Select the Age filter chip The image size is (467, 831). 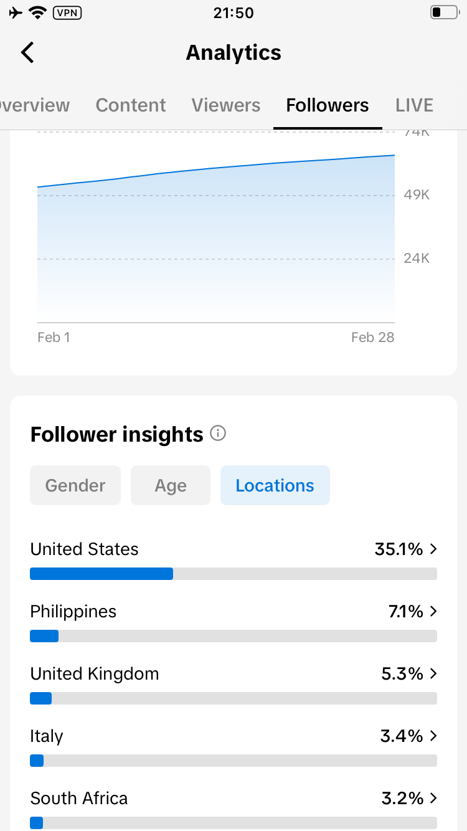pyautogui.click(x=171, y=485)
